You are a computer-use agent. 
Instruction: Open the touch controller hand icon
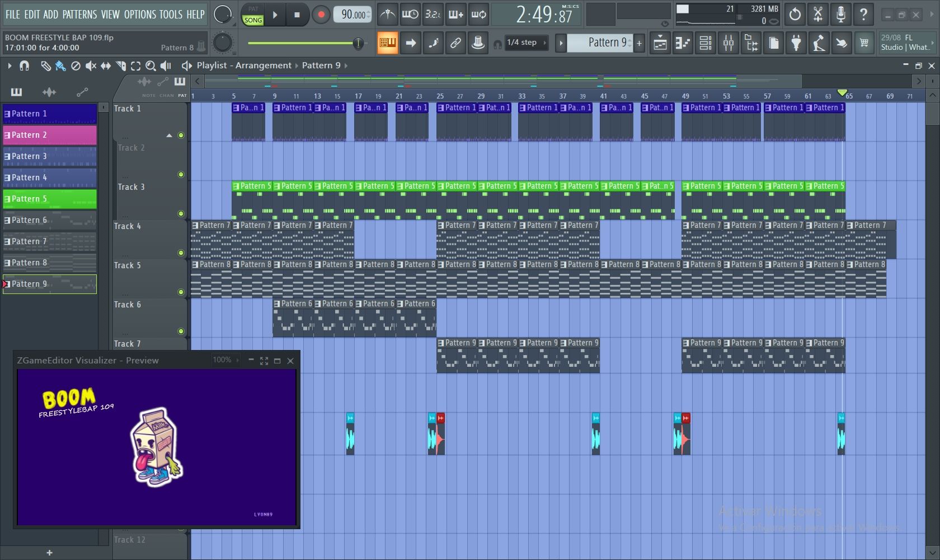pos(841,43)
